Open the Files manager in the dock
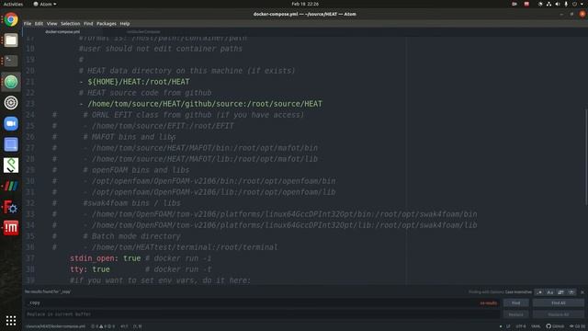 click(11, 40)
